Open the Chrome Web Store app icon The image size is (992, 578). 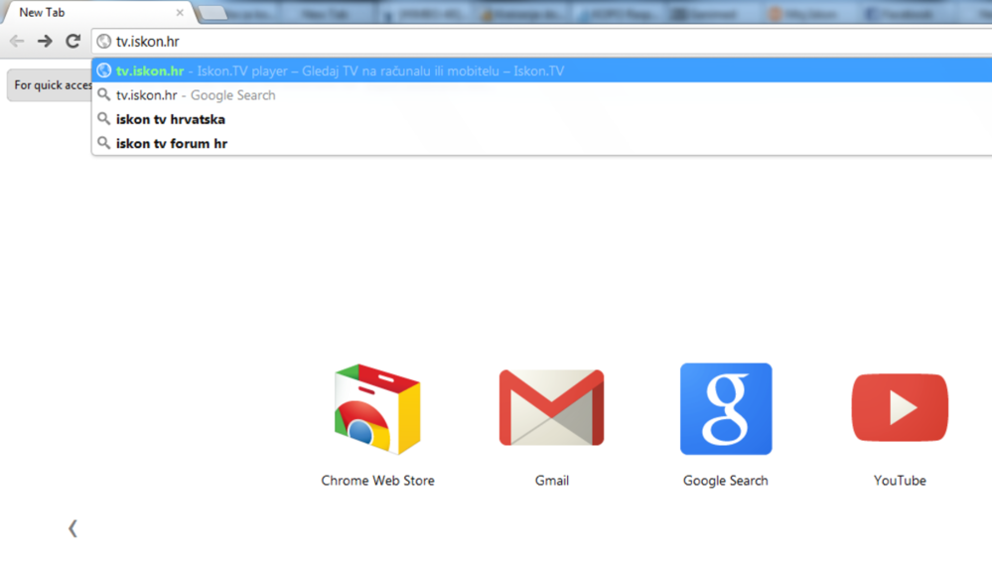point(377,409)
